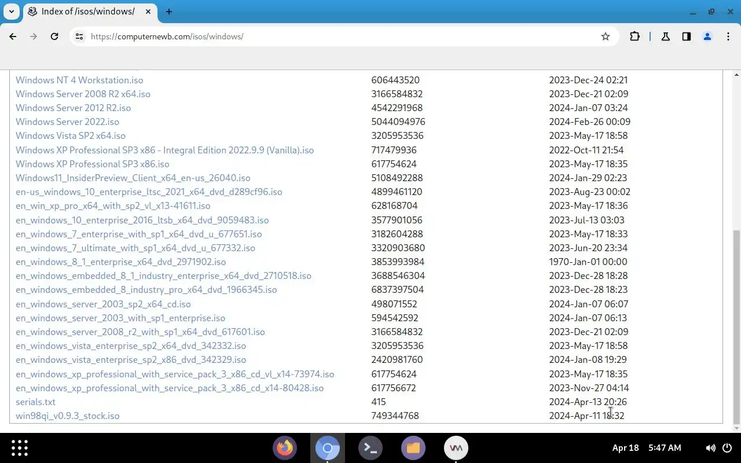Open Windows Server 2022.iso link
This screenshot has height=463, width=741.
click(67, 122)
